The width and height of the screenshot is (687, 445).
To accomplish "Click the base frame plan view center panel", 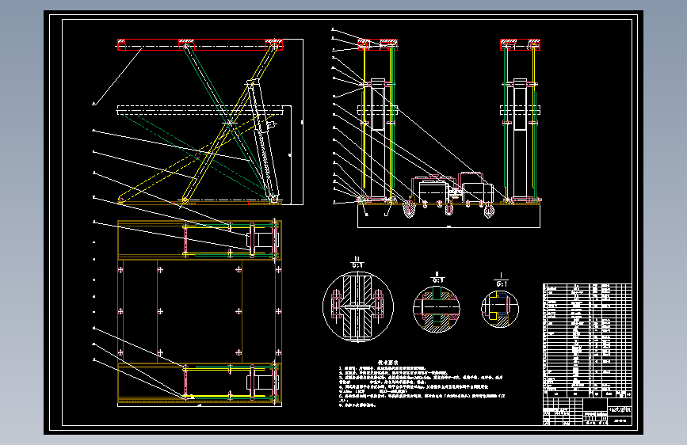I will [x=200, y=311].
